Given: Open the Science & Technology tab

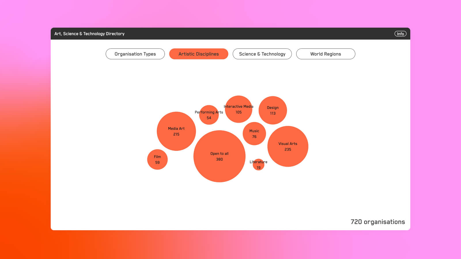Looking at the screenshot, I should [262, 54].
